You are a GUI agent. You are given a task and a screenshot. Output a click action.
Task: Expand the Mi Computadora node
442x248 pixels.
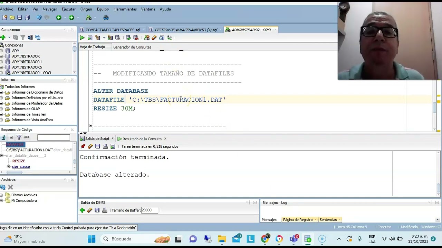click(1, 200)
